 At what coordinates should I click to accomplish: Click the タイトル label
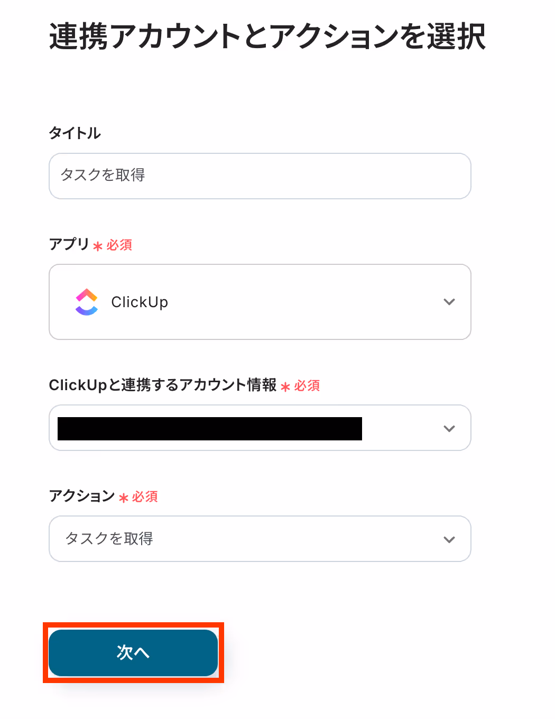(75, 133)
